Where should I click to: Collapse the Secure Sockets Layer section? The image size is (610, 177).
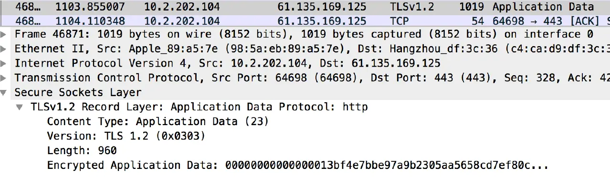[4, 92]
